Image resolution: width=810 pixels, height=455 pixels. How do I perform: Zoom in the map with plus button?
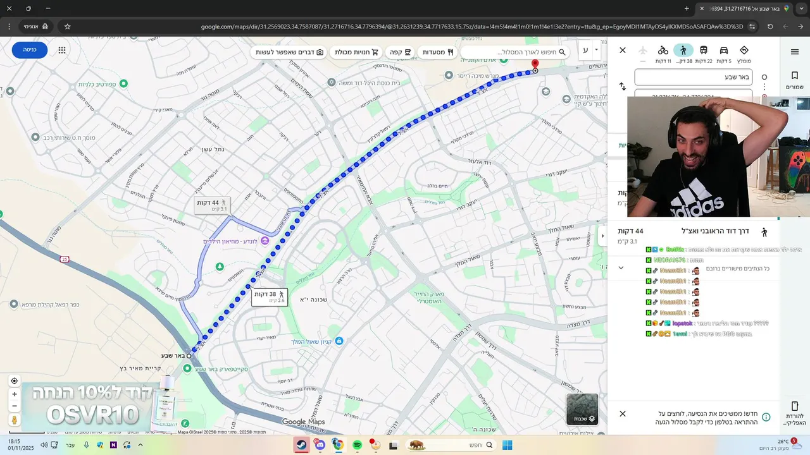pyautogui.click(x=14, y=394)
